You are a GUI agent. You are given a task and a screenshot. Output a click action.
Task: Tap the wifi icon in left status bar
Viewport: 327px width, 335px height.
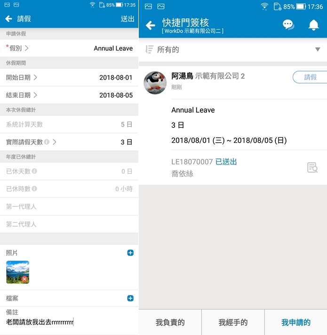(93, 5)
